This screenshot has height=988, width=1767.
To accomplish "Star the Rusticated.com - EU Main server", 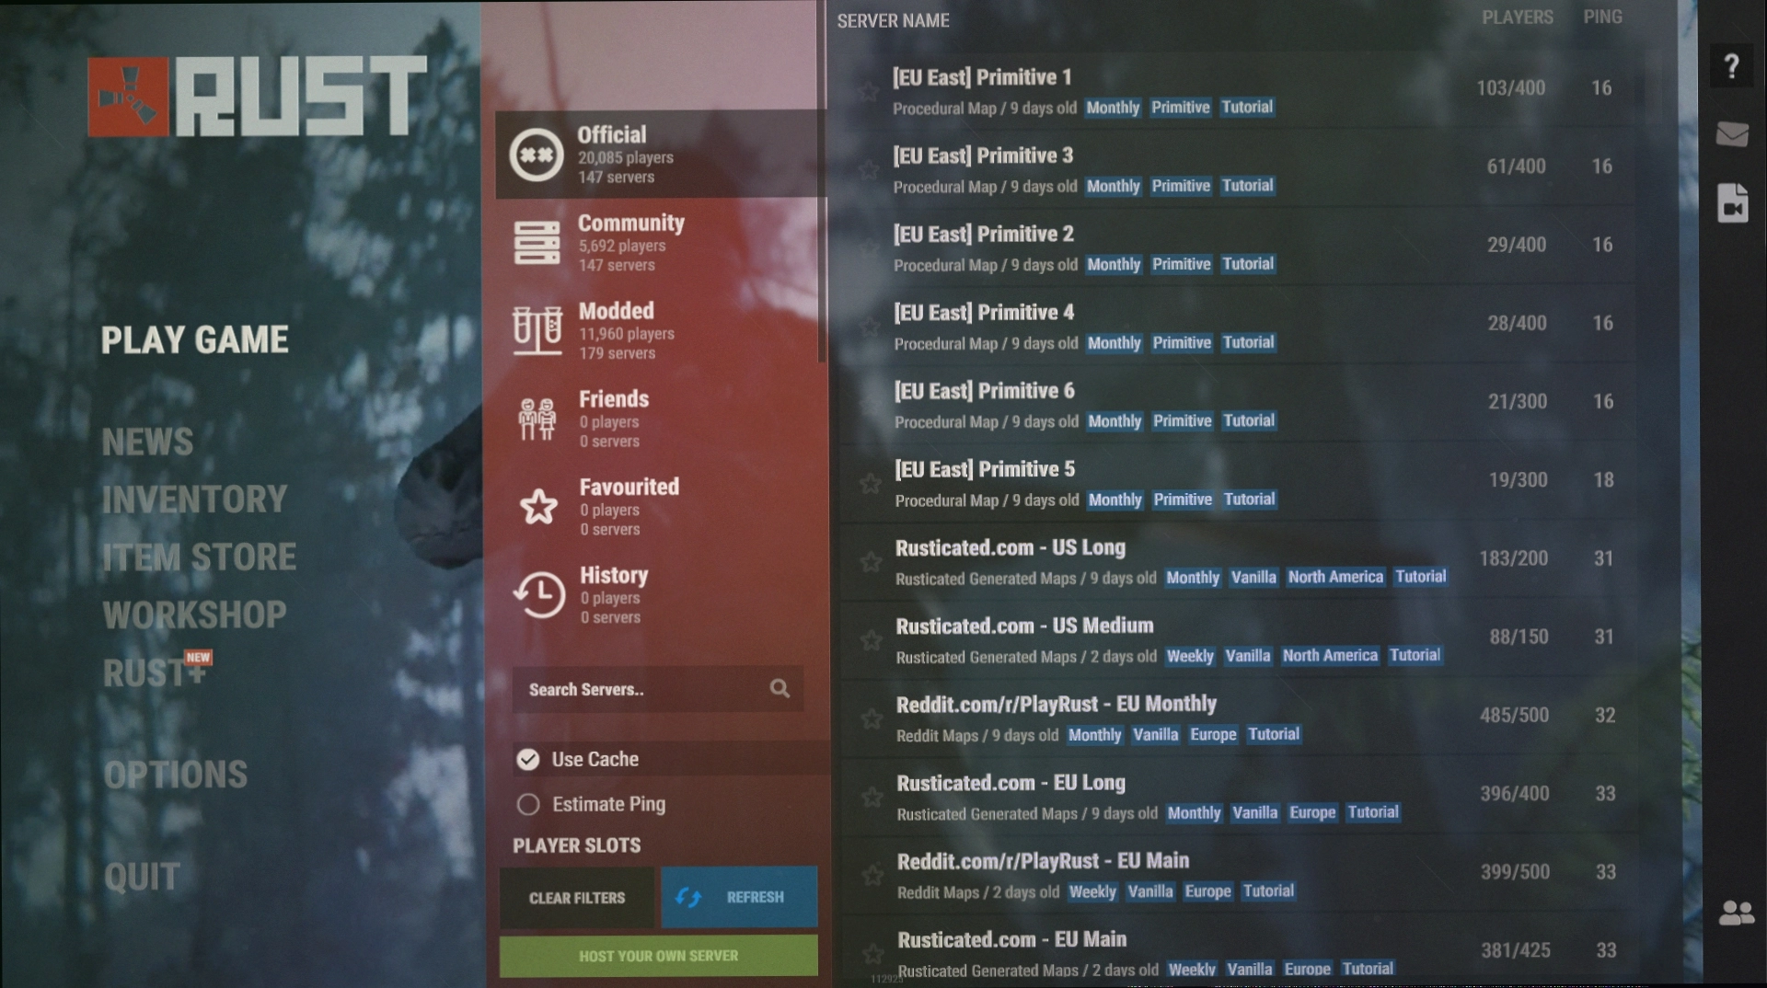I will (x=873, y=954).
